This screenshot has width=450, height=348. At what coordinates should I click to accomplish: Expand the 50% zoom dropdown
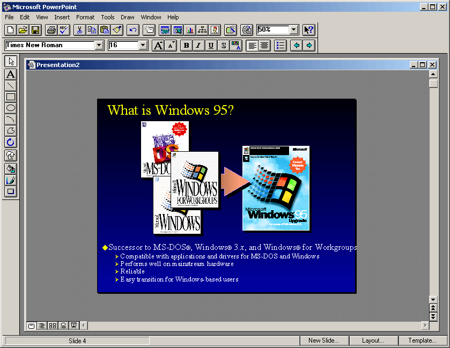(293, 30)
